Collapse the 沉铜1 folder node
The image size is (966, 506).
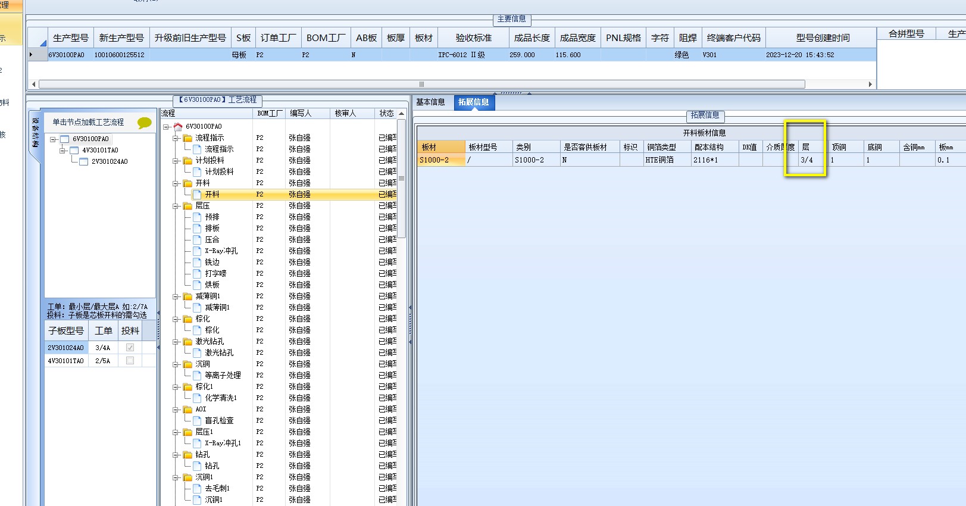point(176,477)
